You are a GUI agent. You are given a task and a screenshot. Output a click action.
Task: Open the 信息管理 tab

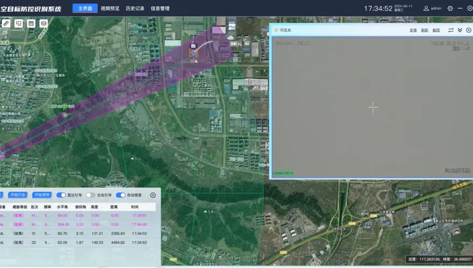(160, 9)
